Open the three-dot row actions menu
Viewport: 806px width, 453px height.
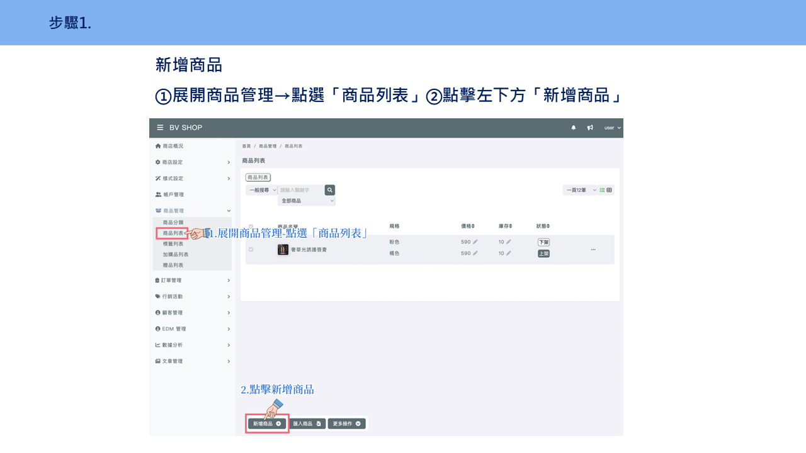[593, 250]
